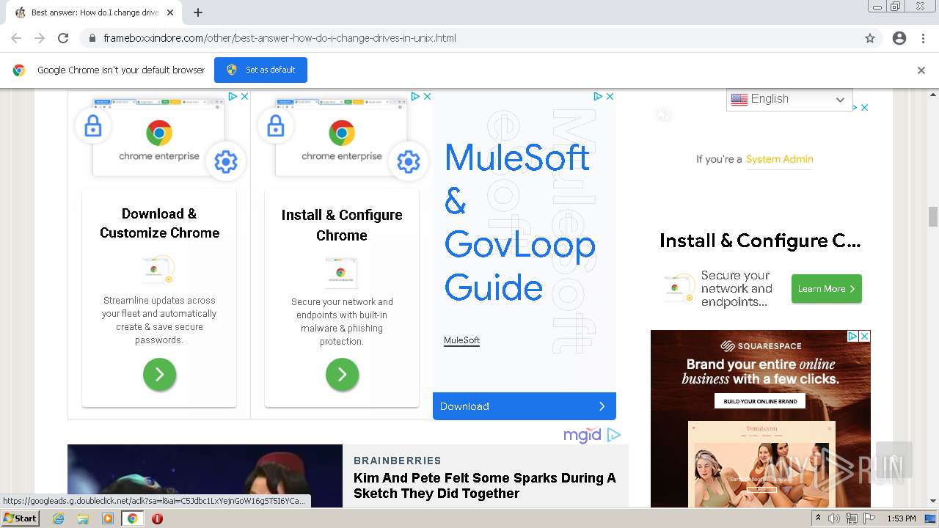Viewport: 939px width, 528px height.
Task: Click the mgid logo
Action: [x=582, y=435]
